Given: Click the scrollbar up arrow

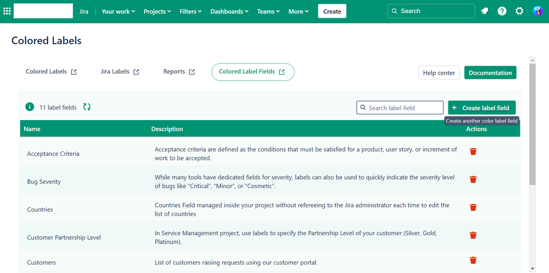Looking at the screenshot, I should point(533,60).
